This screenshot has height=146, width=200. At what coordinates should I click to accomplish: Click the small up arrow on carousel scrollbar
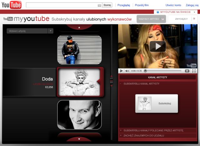coord(112,76)
